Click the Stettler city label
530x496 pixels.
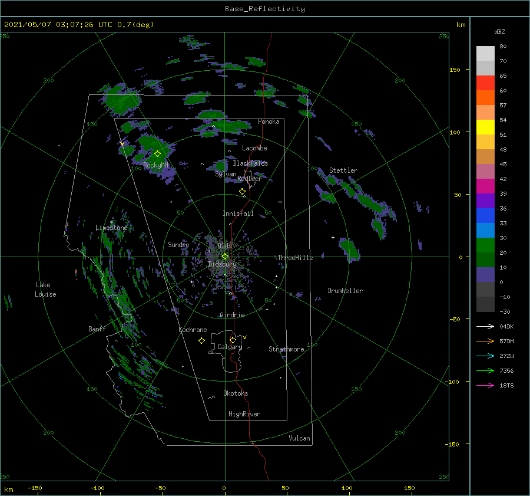tap(343, 170)
